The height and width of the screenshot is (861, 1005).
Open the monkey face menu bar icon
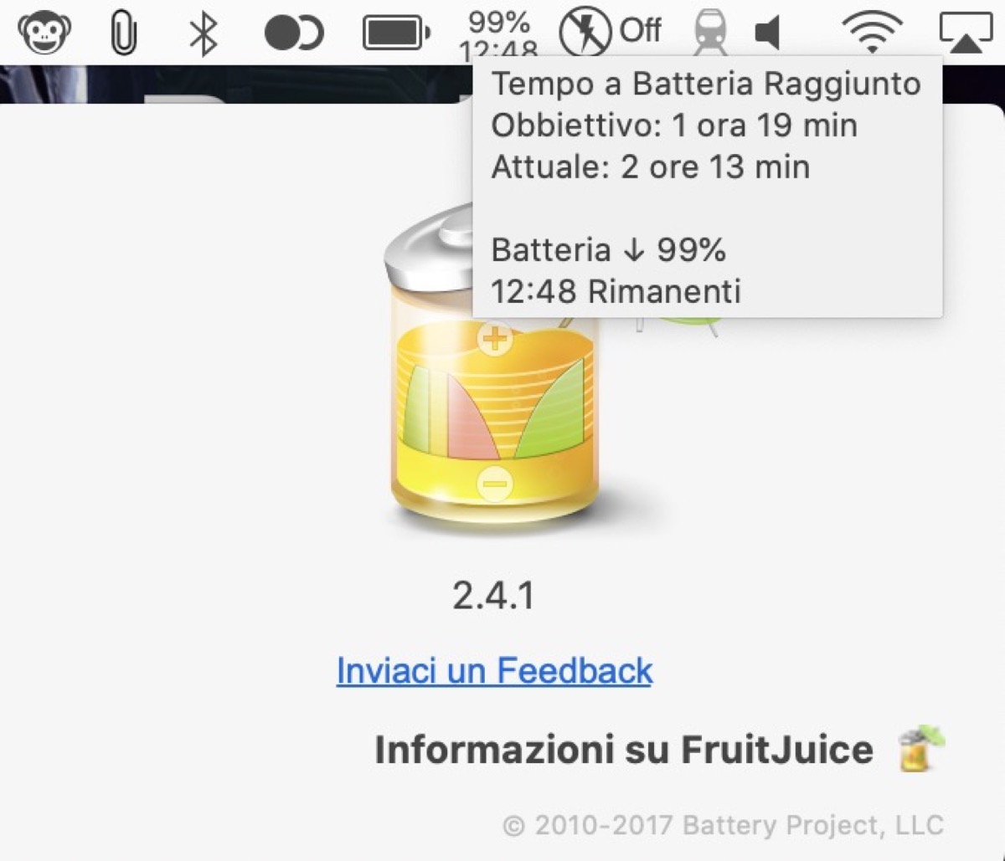44,33
